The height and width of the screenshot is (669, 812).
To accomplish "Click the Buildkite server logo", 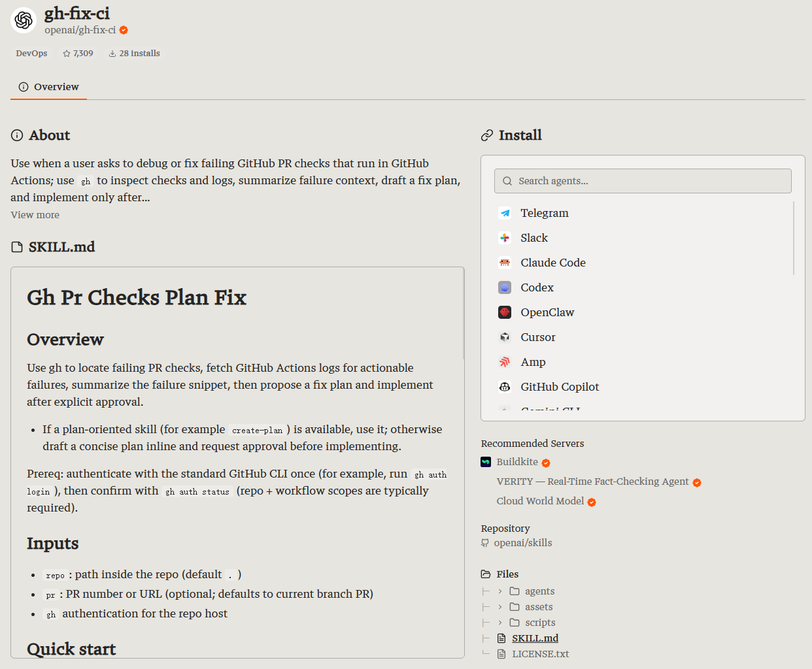I will point(486,462).
